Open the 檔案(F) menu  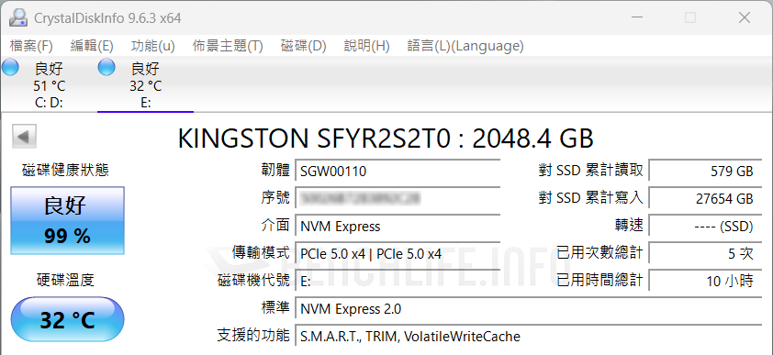click(x=31, y=46)
